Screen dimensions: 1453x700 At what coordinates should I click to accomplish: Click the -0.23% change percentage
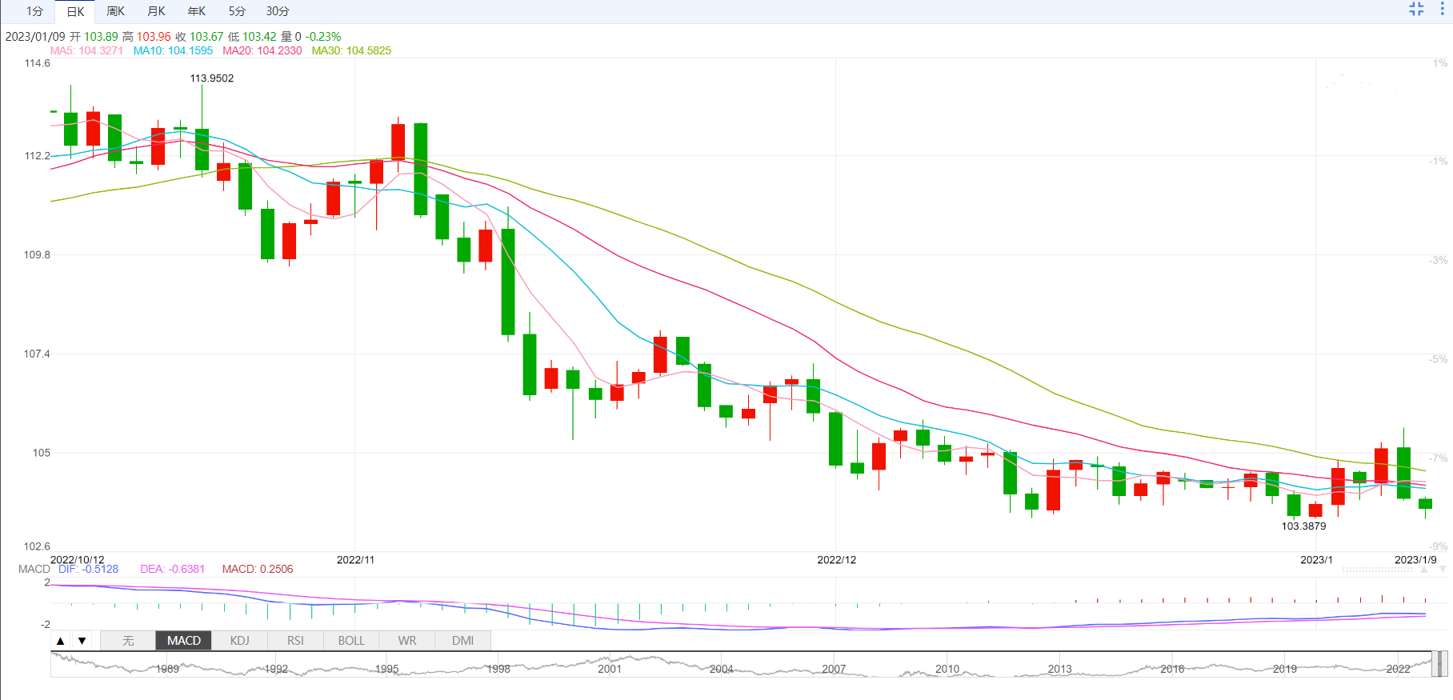tap(323, 37)
